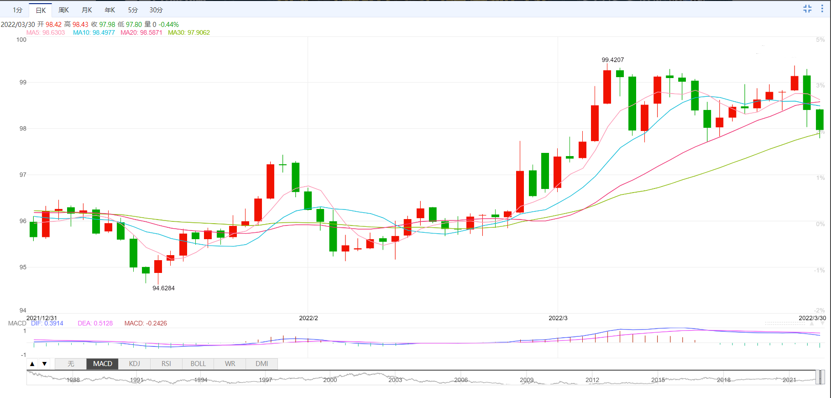Click the exit fullscreen icon
831x398 pixels.
click(x=807, y=9)
